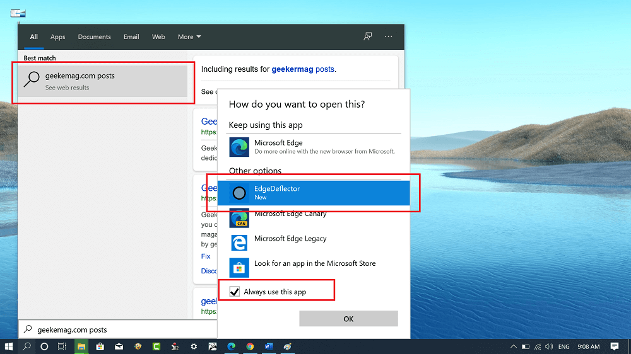Launch Google Chrome from the taskbar
Image resolution: width=631 pixels, height=354 pixels.
(250, 346)
